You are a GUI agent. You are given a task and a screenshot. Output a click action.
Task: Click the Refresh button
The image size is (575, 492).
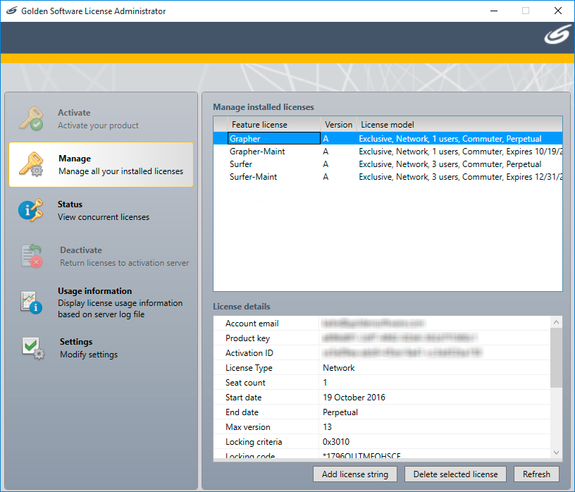click(536, 474)
